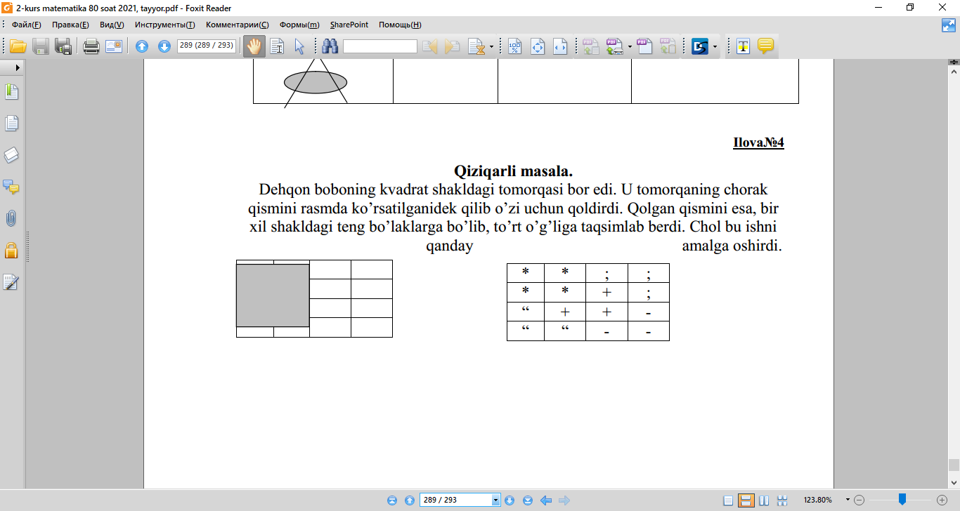Open the SharePoint menu
Screen dimensions: 960x511
pyautogui.click(x=349, y=25)
